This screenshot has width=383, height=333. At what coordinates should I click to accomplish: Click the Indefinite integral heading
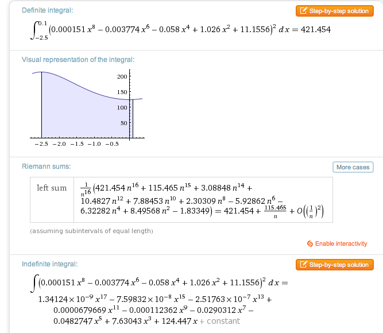click(x=49, y=264)
